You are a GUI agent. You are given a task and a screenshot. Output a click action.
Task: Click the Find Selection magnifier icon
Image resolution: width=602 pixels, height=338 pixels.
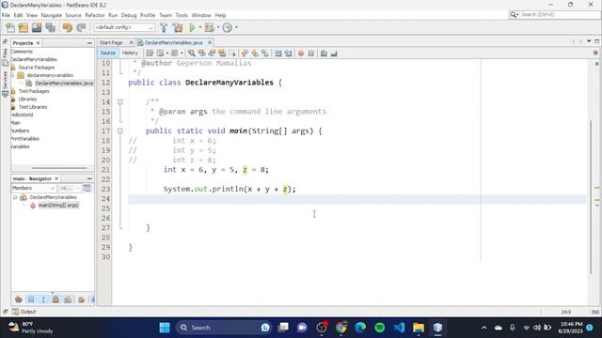pos(191,54)
